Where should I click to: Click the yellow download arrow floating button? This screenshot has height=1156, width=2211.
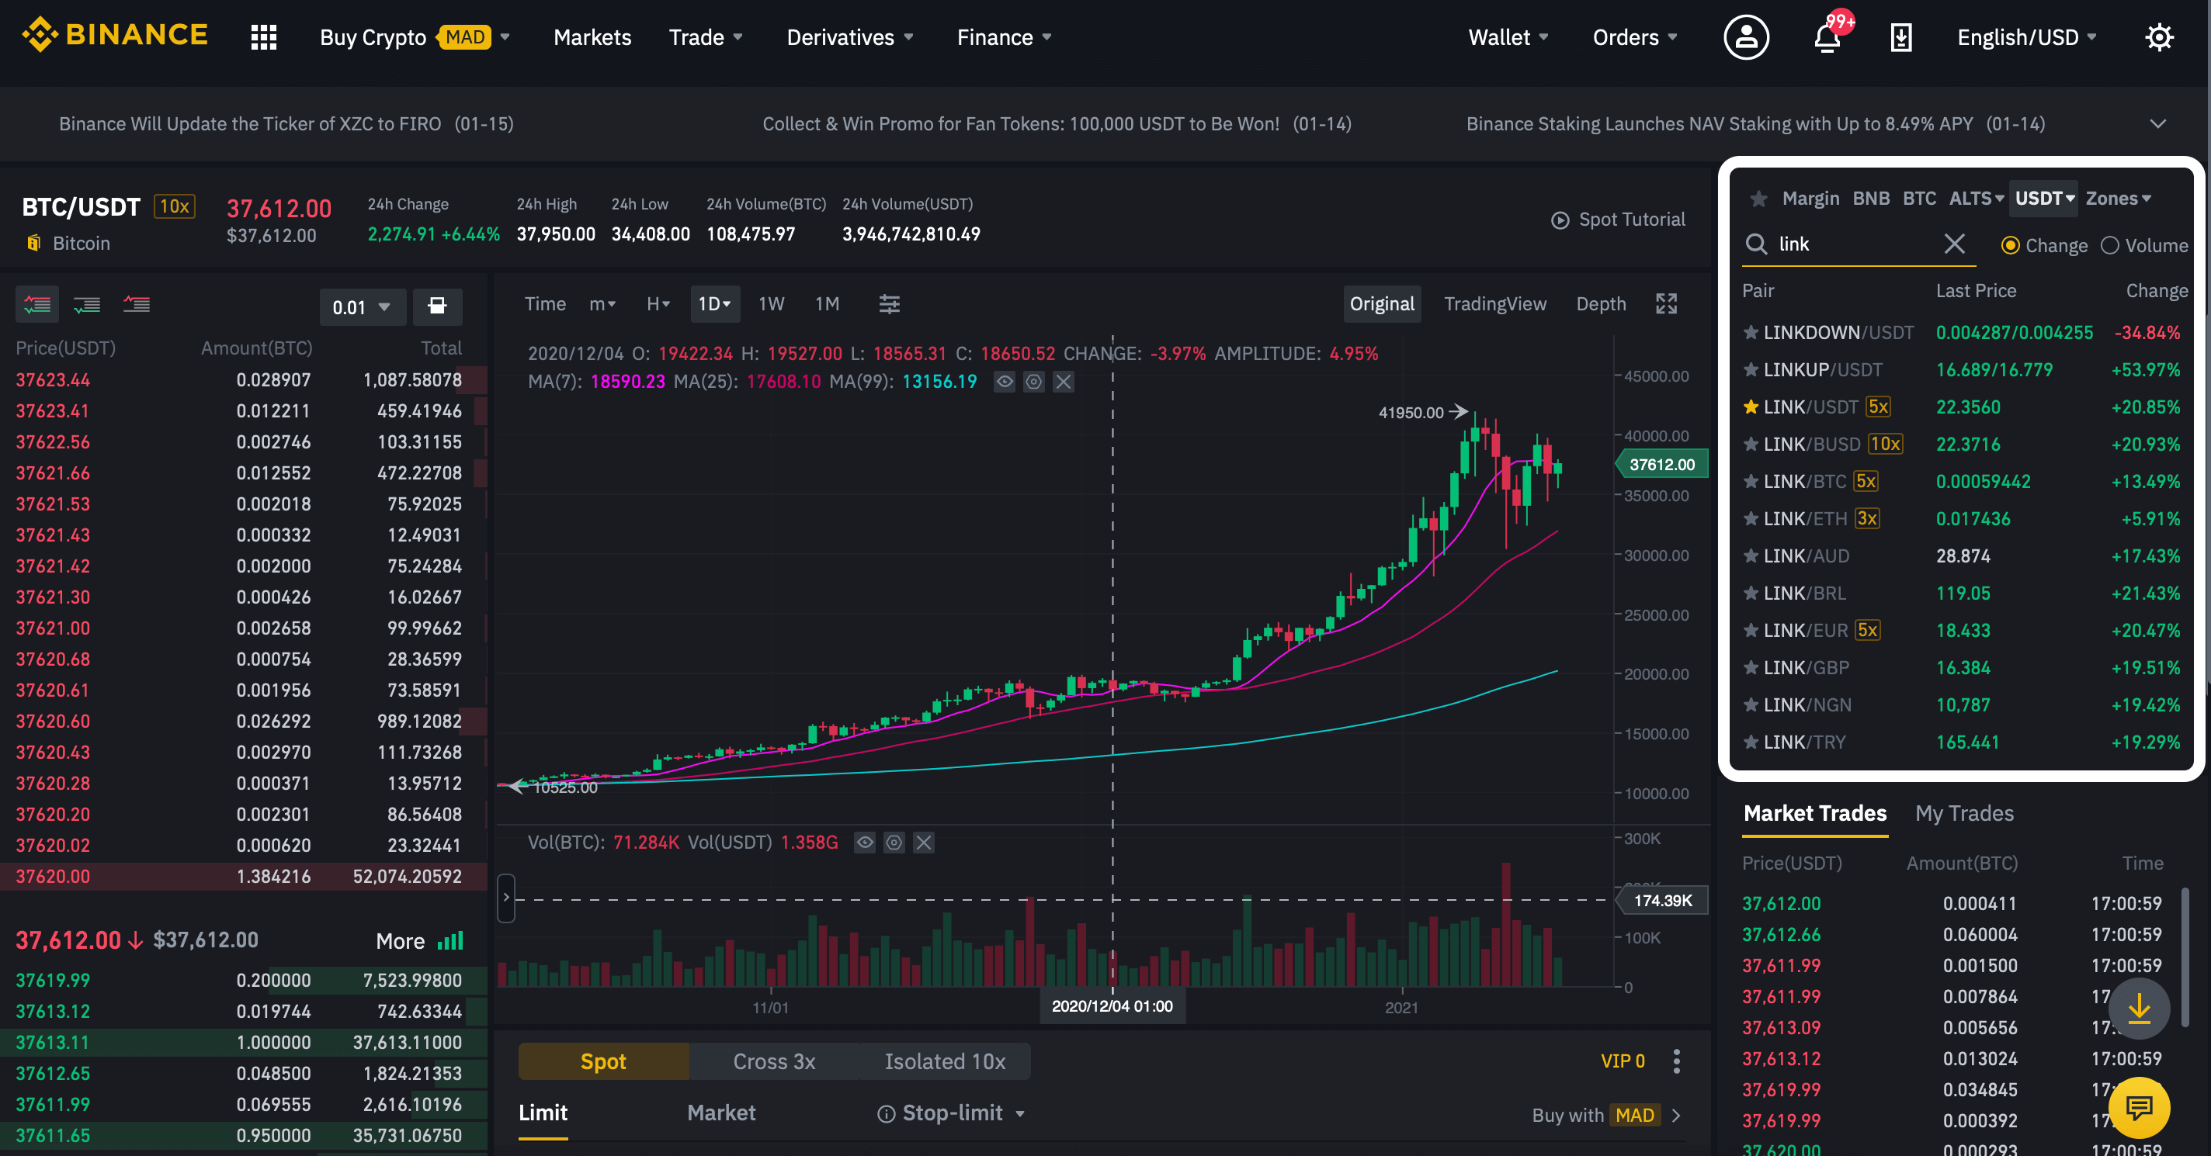2138,1009
